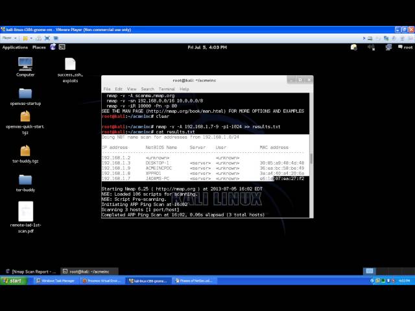Switch to Proxmox Virtual Environment taskbar button
The height and width of the screenshot is (311, 415).
(x=102, y=281)
